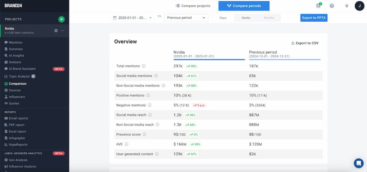
Task: Add a new project with green plus
Action: point(61,19)
